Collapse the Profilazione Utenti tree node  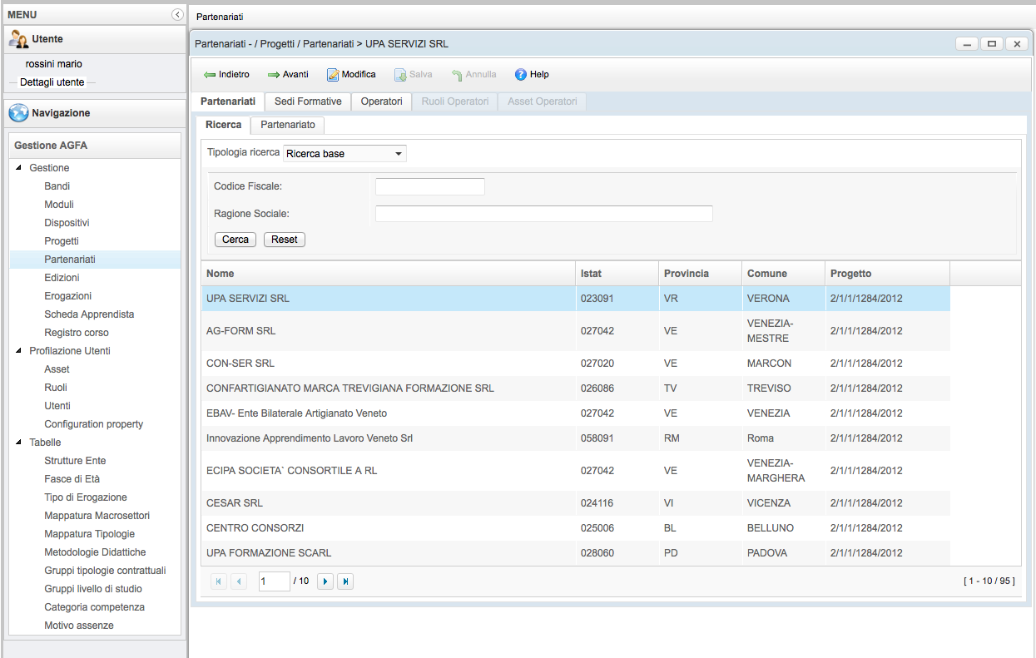(19, 351)
